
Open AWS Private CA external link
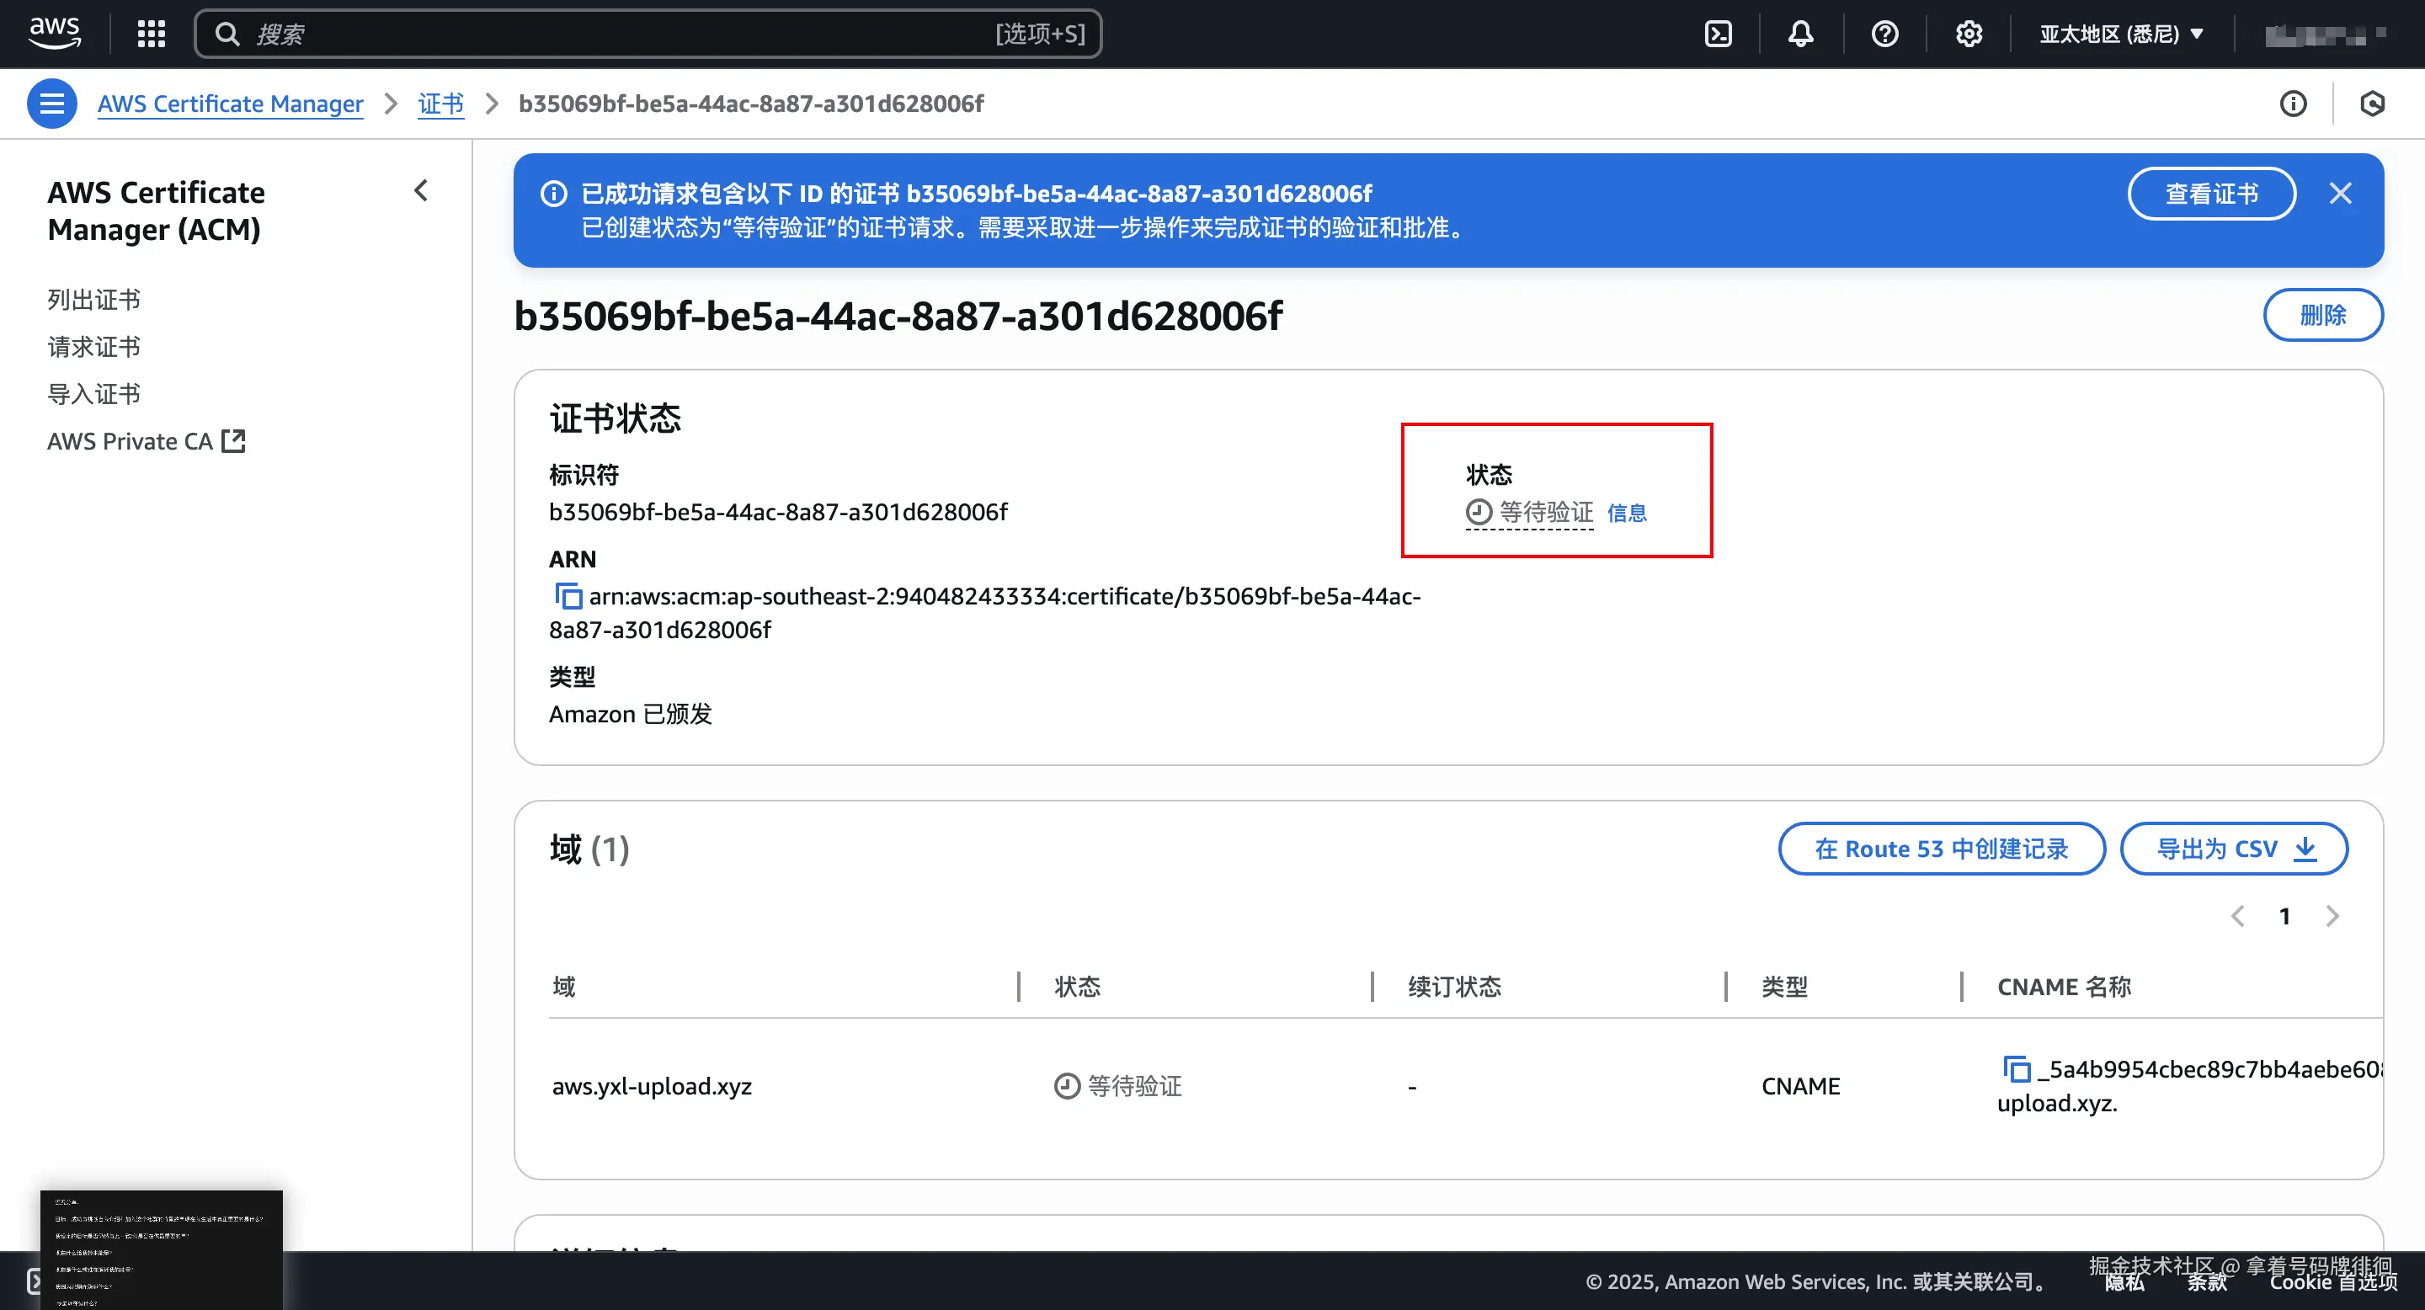146,441
